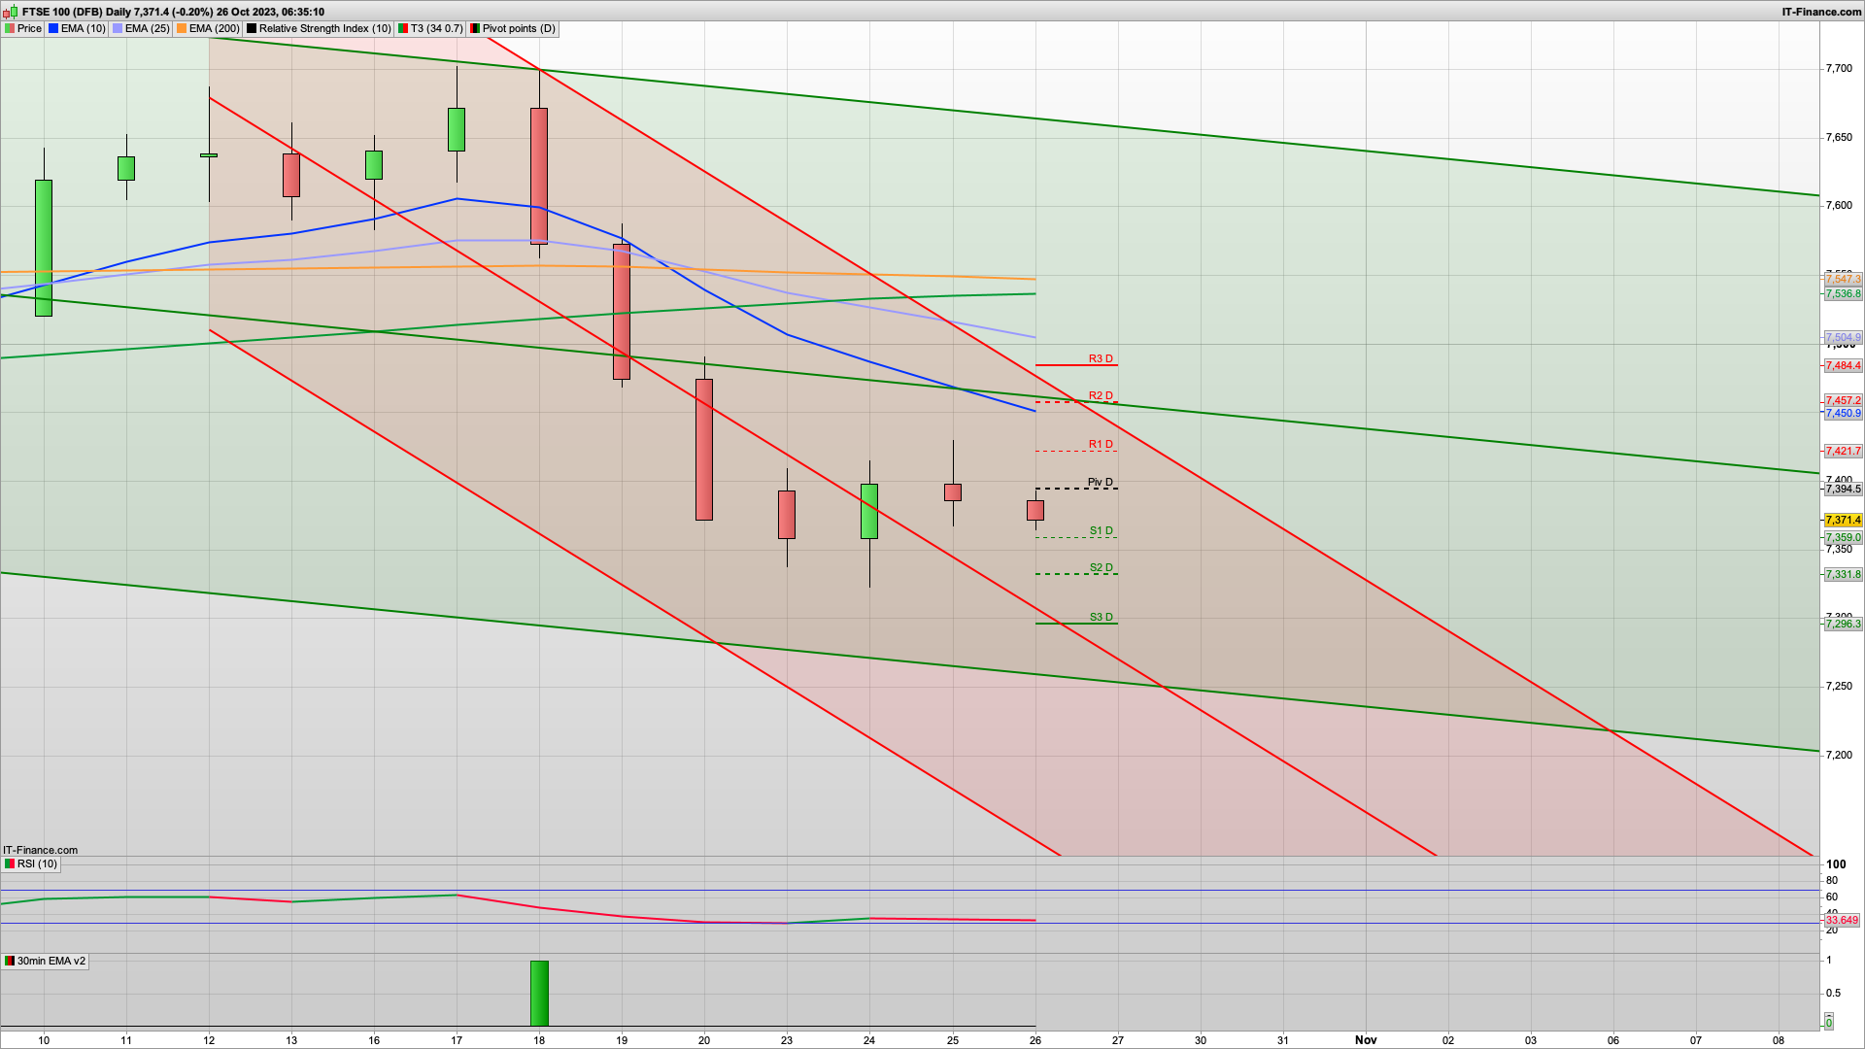Click the 7,600 price axis label
Screen dimensions: 1865x1049
click(x=1839, y=205)
